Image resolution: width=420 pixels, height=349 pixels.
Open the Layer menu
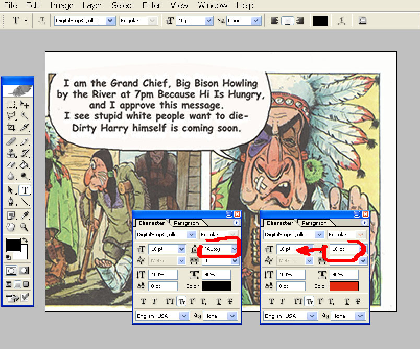click(92, 5)
